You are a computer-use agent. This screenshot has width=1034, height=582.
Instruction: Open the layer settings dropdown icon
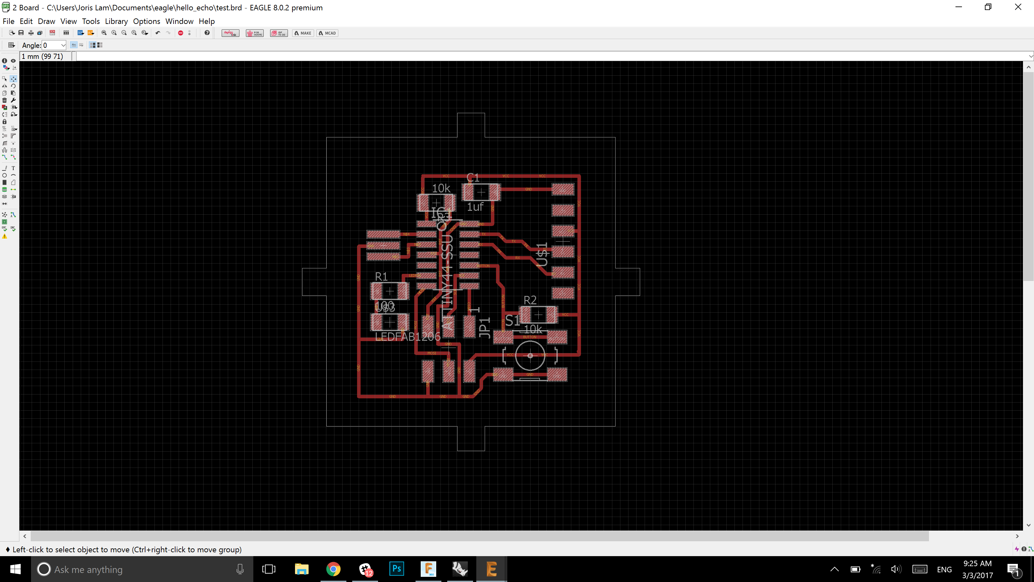click(x=6, y=68)
